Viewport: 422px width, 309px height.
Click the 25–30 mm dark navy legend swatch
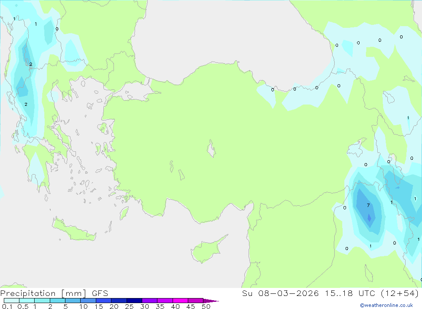(x=134, y=301)
